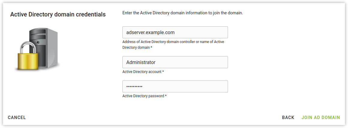Focus the Active Directory account field
The image size is (348, 128).
point(175,62)
